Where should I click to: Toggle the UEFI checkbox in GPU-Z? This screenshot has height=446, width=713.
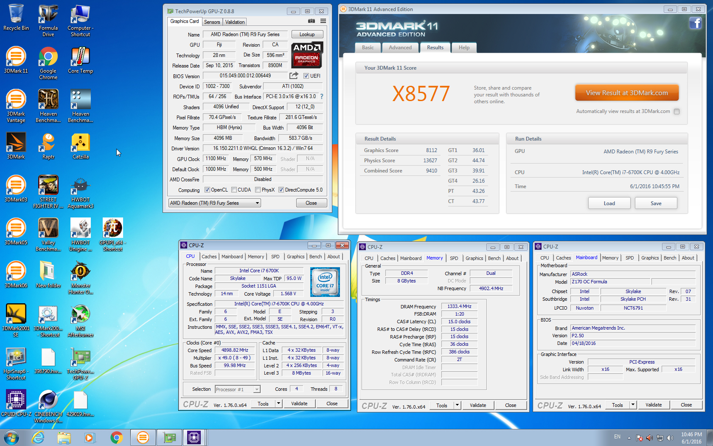pos(306,76)
